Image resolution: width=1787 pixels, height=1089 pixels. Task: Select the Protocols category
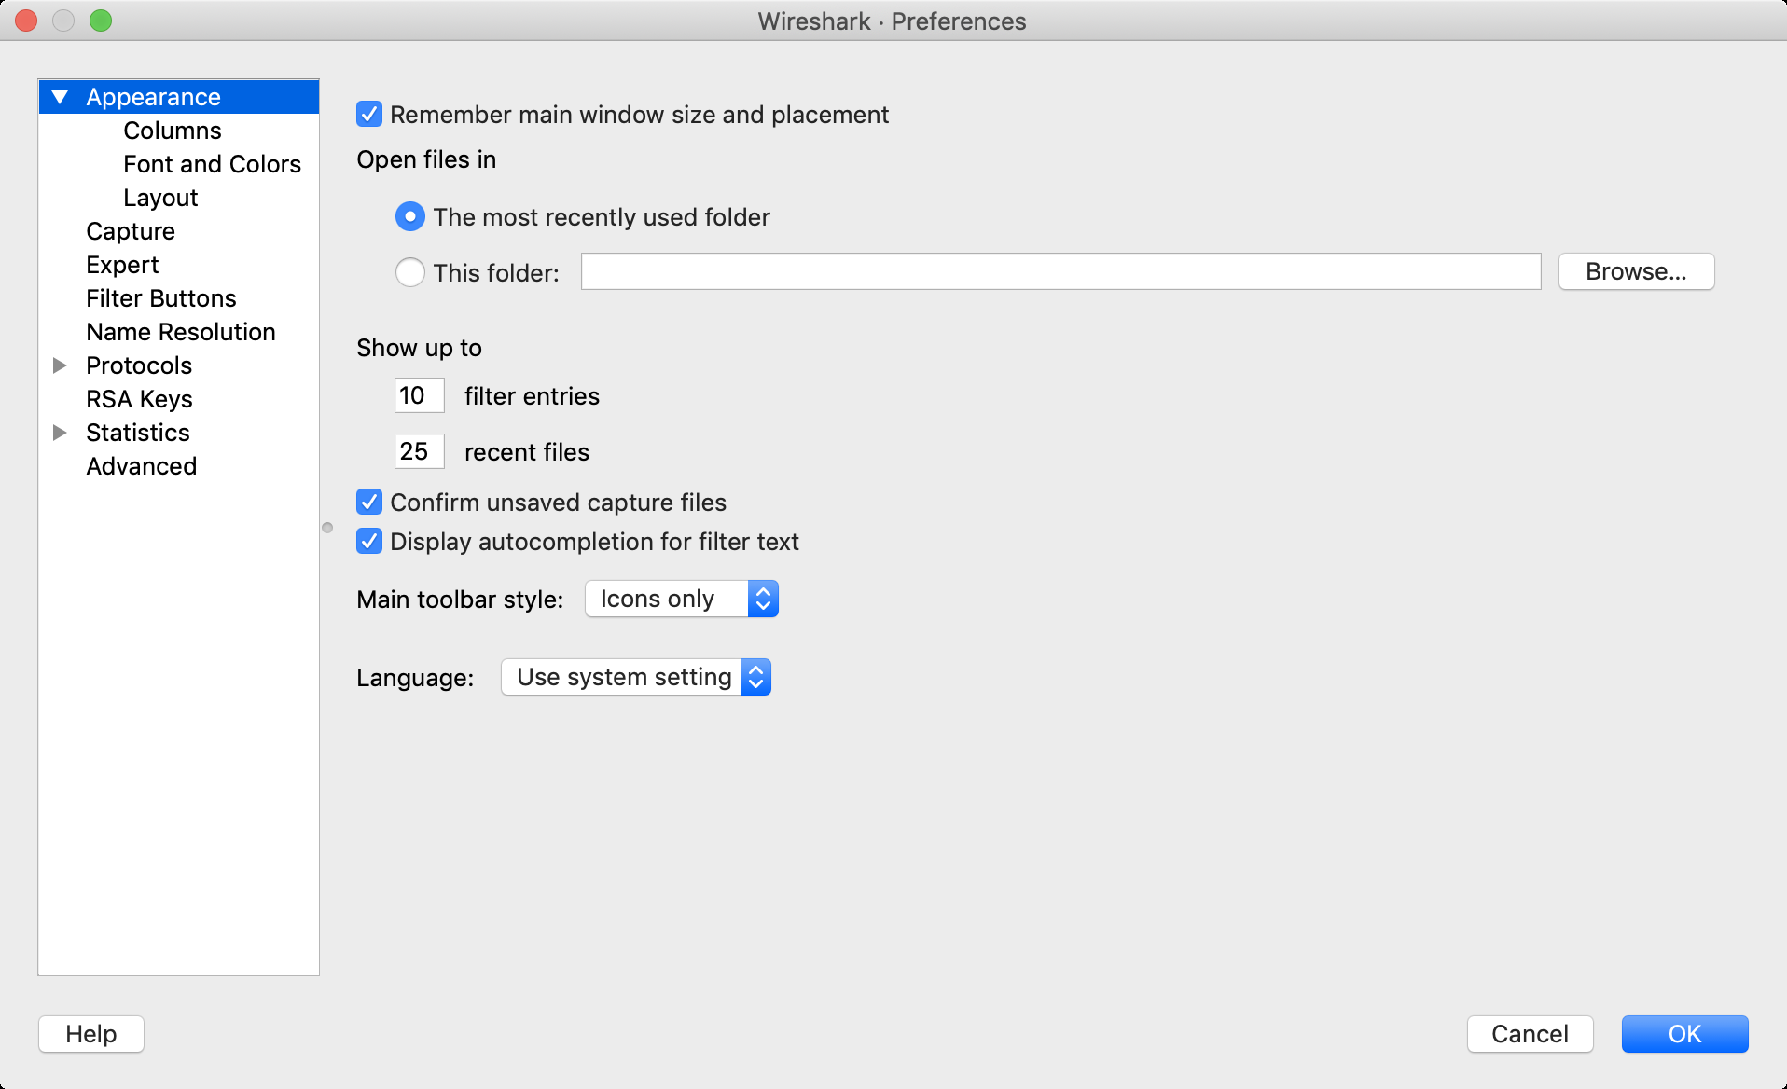pyautogui.click(x=139, y=365)
